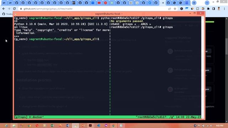Click 'No arguments passed.' text in right pane
Image resolution: width=228 pixels, height=128 pixels.
(x=127, y=21)
